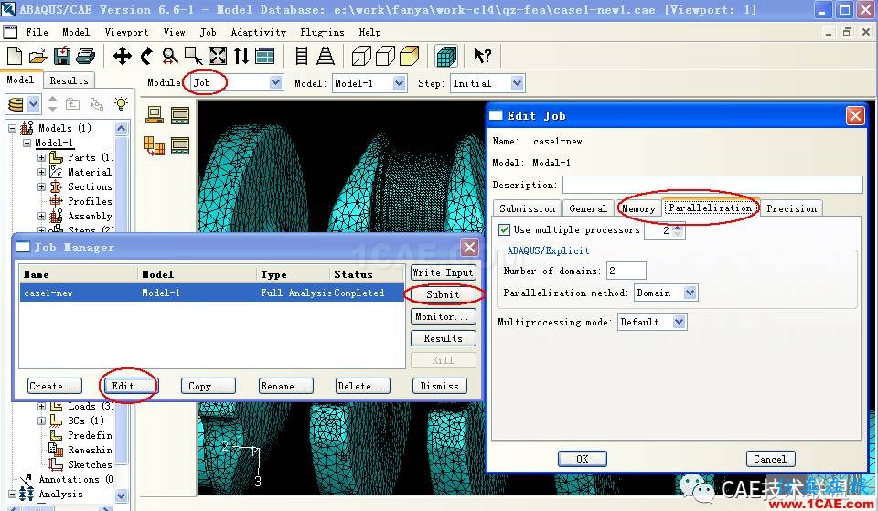878x511 pixels.
Task: Expand the BCs node in model tree
Action: point(41,421)
